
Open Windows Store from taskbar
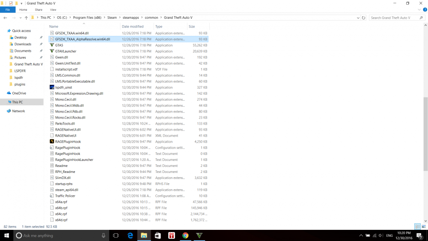point(158,235)
